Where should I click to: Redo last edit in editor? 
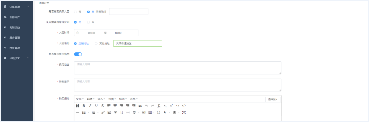pyautogui.click(x=152, y=106)
